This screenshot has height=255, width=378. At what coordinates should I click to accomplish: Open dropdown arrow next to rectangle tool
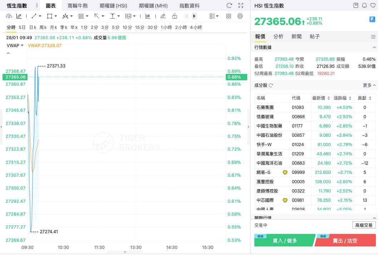pos(56,16)
